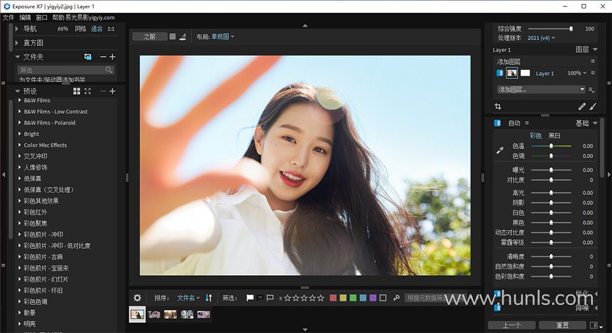
Task: Click the metadata search key icon
Action: coord(396,298)
